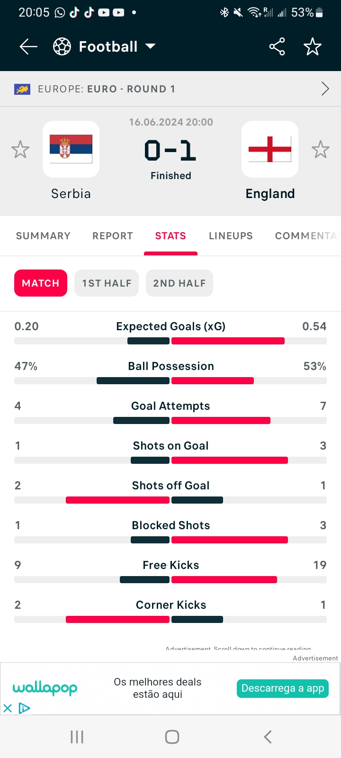This screenshot has height=758, width=341.
Task: Favorite the match with header star
Action: pyautogui.click(x=313, y=46)
